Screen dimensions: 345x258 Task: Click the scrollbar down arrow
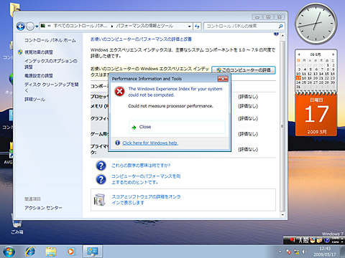tap(282, 214)
